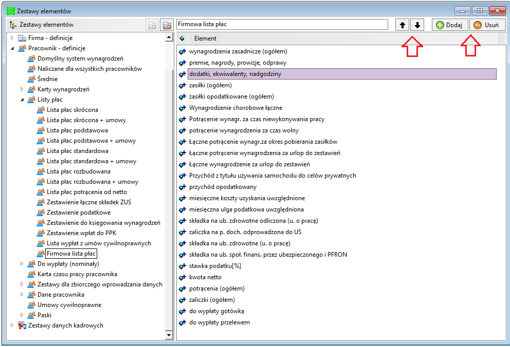Select Lista wypłat z umów cywilnoprawnych
Viewport: 510px width, 347px height.
(99, 243)
